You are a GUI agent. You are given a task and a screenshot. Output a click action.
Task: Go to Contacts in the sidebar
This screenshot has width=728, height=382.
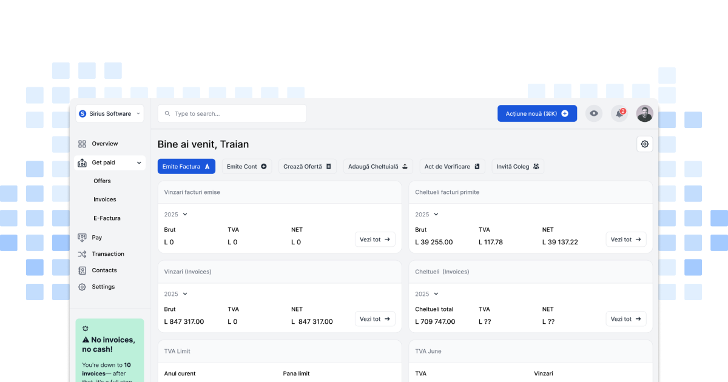point(104,270)
